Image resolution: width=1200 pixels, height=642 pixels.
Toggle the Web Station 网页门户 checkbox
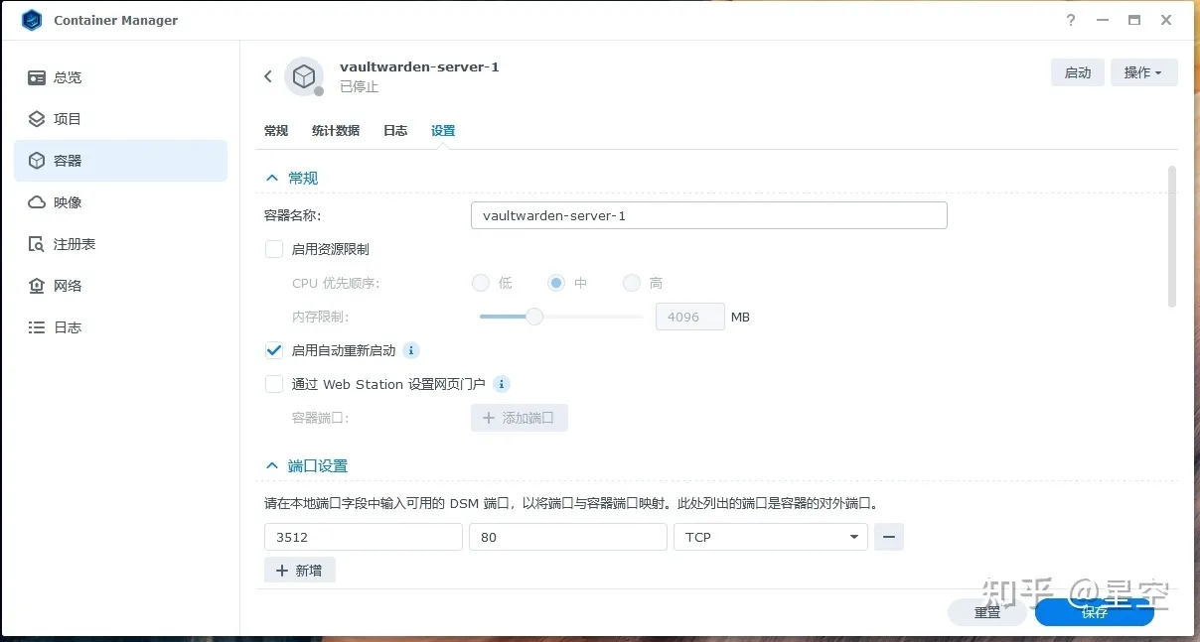click(x=274, y=384)
